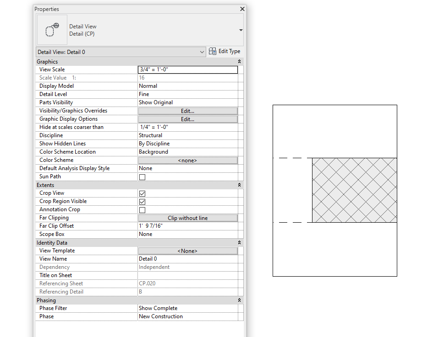Edit the Visibility/Graphics Overrides
The height and width of the screenshot is (337, 422).
click(x=187, y=110)
